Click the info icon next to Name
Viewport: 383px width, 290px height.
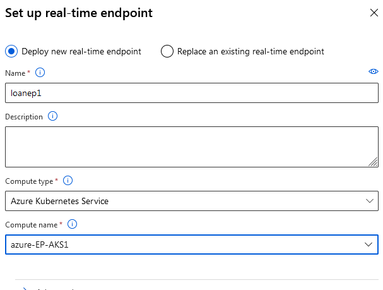click(x=40, y=73)
